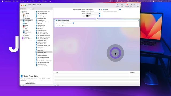Show variables split view icon
This screenshot has width=171, height=96.
58,85
